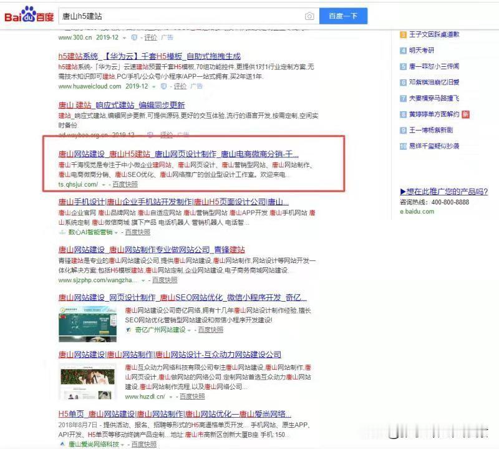Open 百度快照 for 奇亿广州网站建设 result

pyautogui.click(x=210, y=330)
